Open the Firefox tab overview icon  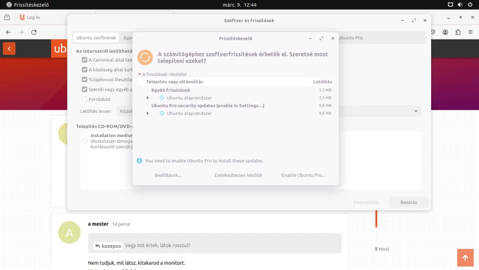pos(7,17)
